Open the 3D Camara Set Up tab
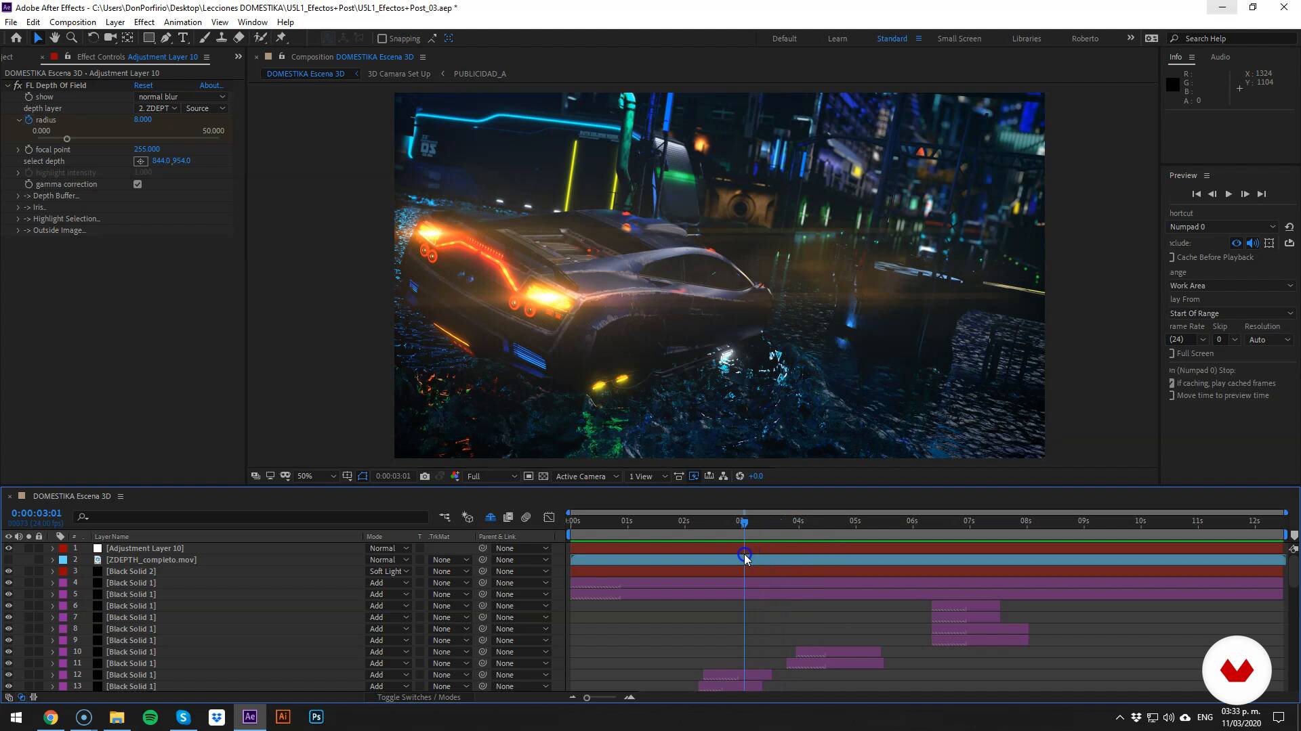The height and width of the screenshot is (731, 1301). point(399,74)
